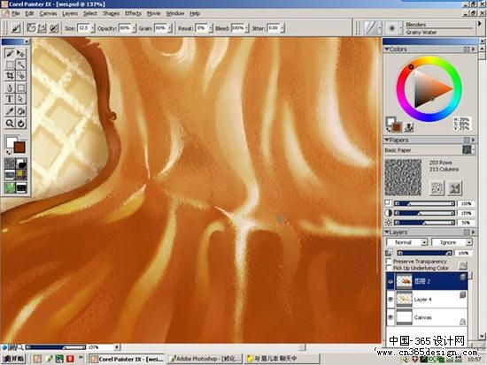
Task: Open the Ignore composite depth dropdown
Action: coord(452,242)
